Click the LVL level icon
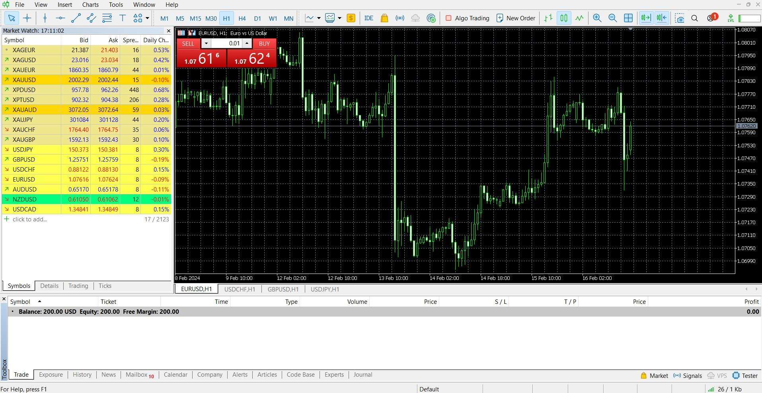Screen dimensions: 762x393 pyautogui.click(x=731, y=18)
